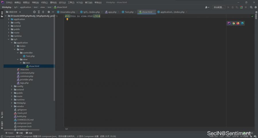258x138 pixels.
Task: Collapse the controller folder
Action: click(18, 53)
